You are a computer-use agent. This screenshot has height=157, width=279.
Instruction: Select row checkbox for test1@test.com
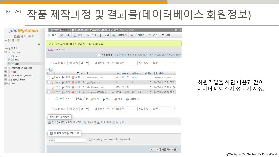point(49,77)
